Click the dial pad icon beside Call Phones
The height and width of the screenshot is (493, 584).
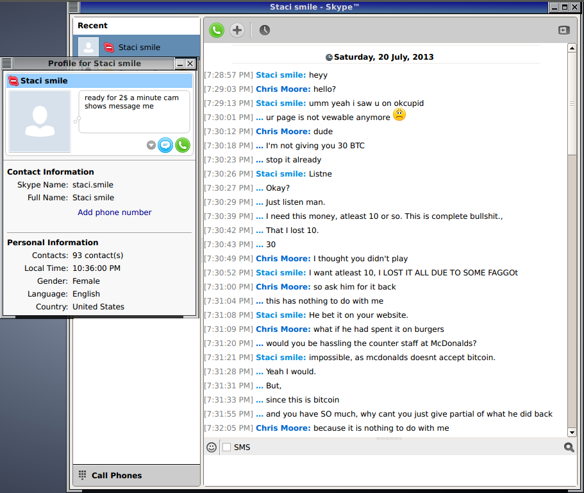click(x=82, y=475)
